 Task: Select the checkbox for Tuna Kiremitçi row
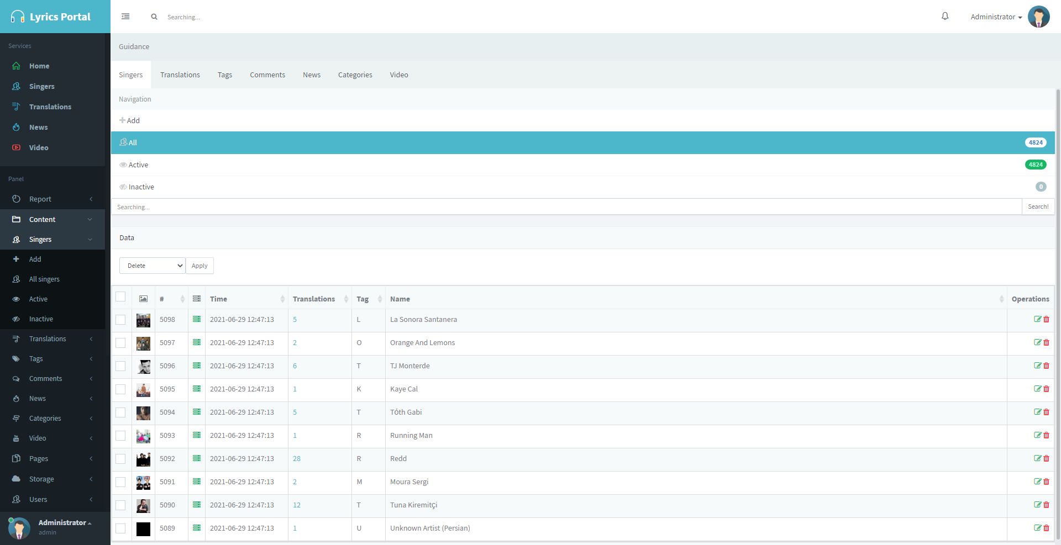120,505
